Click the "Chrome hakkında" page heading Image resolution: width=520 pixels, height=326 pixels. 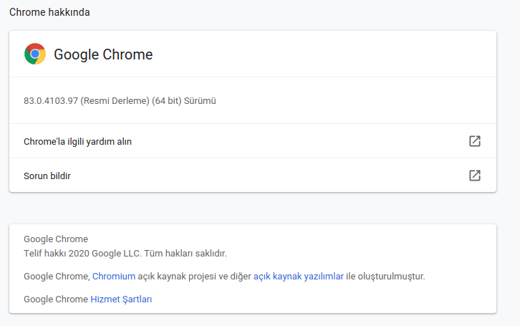click(x=49, y=12)
